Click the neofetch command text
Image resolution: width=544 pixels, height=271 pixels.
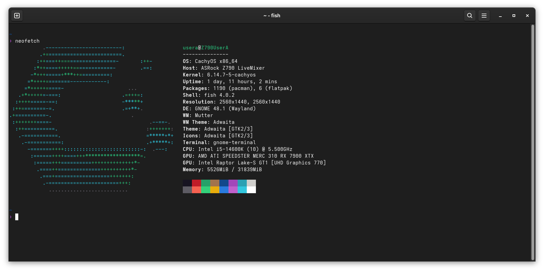[x=27, y=41]
